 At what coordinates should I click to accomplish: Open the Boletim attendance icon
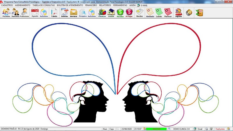(x=64, y=13)
